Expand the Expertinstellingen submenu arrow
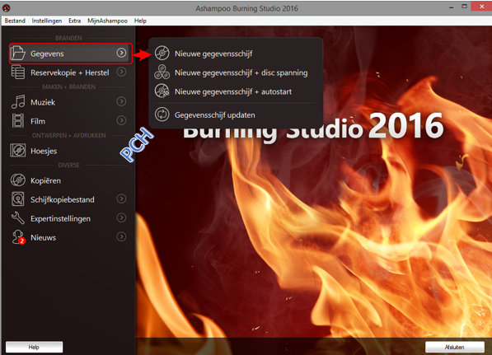 [x=121, y=218]
